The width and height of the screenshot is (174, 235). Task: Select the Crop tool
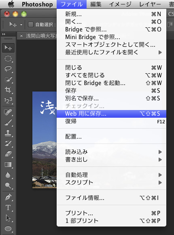pyautogui.click(x=8, y=89)
